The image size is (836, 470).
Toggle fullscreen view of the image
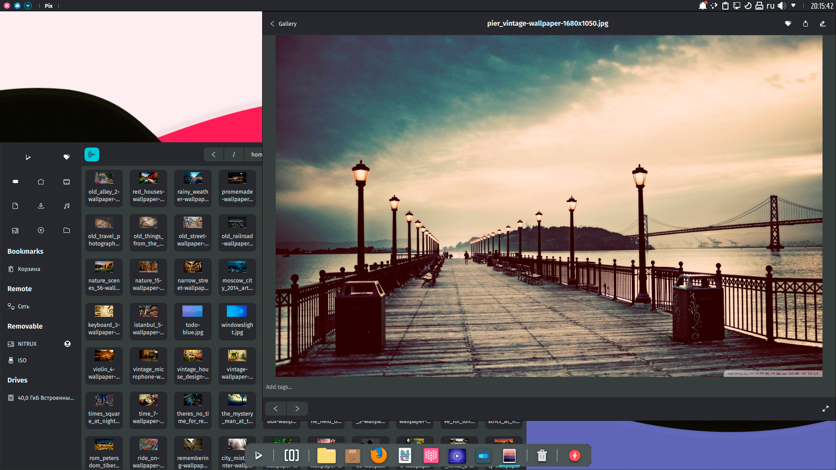[x=825, y=409]
